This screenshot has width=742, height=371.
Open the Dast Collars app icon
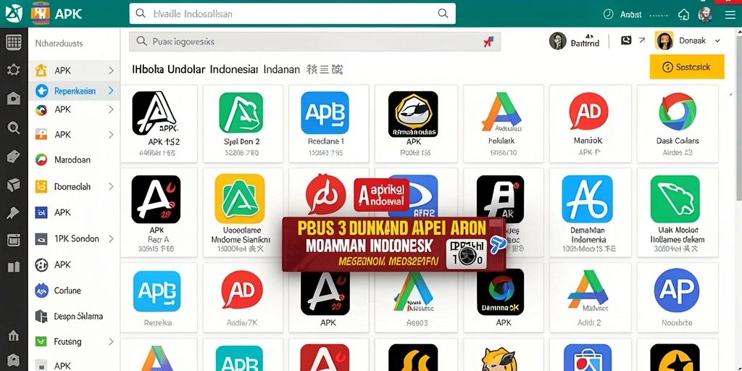point(678,112)
